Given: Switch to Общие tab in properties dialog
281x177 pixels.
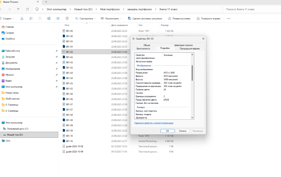Looking at the screenshot, I should (x=147, y=45).
